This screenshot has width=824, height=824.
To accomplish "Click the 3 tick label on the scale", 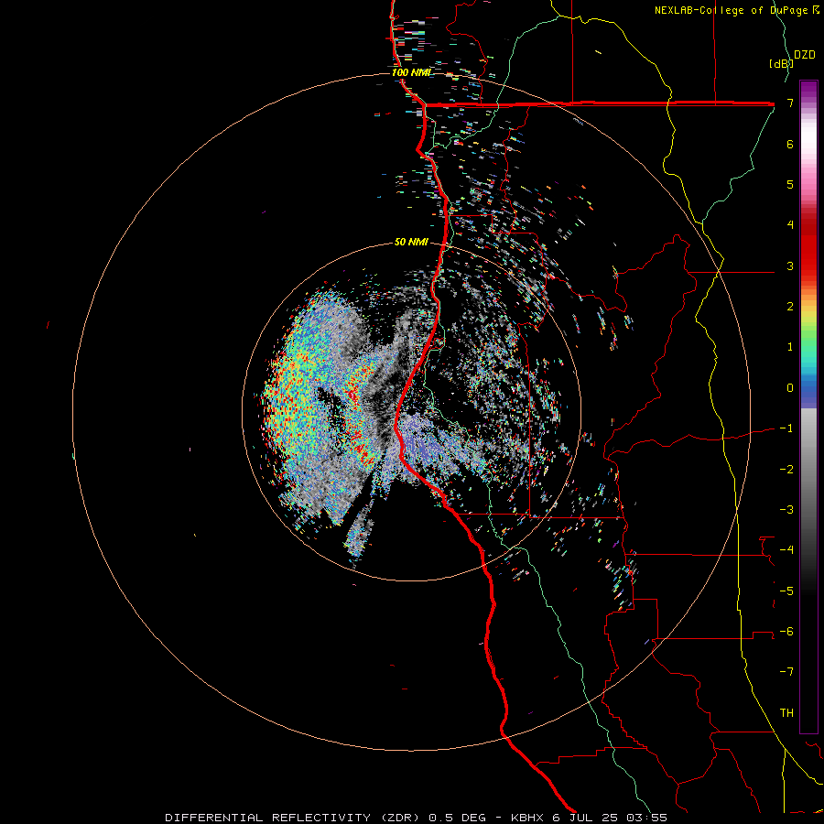I will click(x=790, y=266).
